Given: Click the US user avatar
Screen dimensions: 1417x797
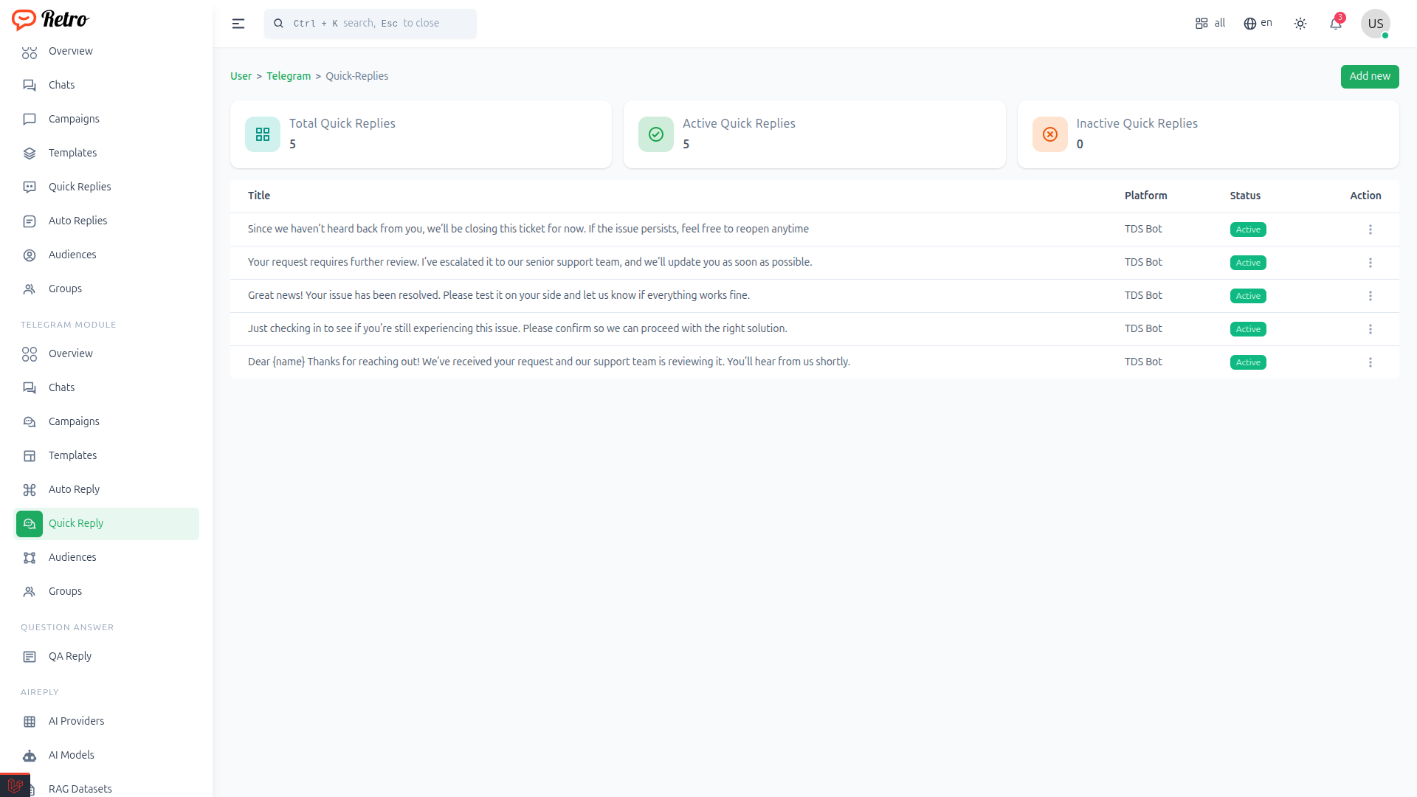Looking at the screenshot, I should point(1375,24).
